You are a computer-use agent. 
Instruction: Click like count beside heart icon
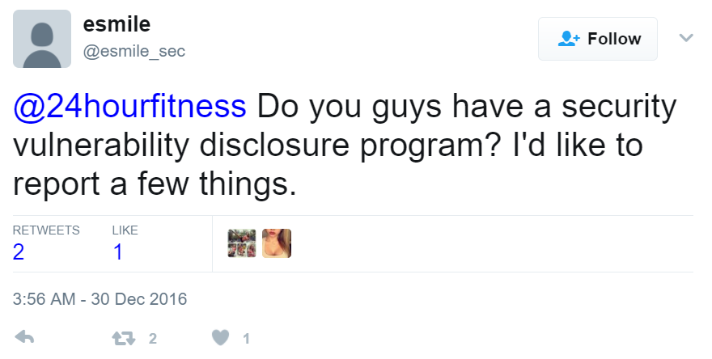tap(246, 339)
